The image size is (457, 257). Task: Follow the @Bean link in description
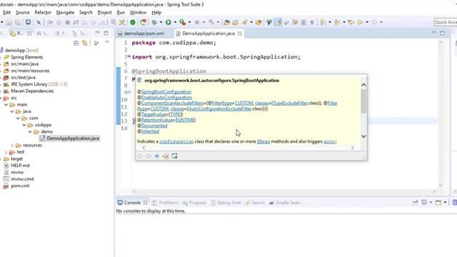point(263,141)
